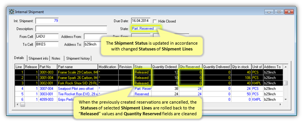
Task: Click the Due Date field
Action: (x=141, y=21)
